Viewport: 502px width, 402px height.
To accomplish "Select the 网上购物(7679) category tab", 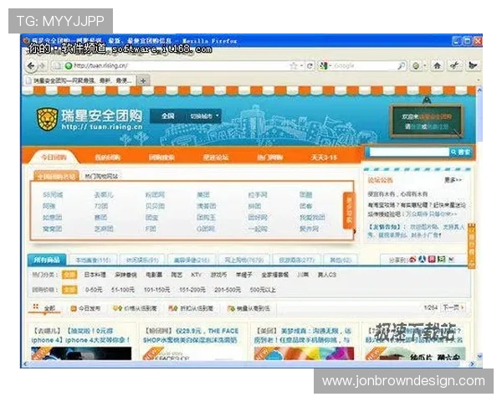I will click(x=244, y=260).
